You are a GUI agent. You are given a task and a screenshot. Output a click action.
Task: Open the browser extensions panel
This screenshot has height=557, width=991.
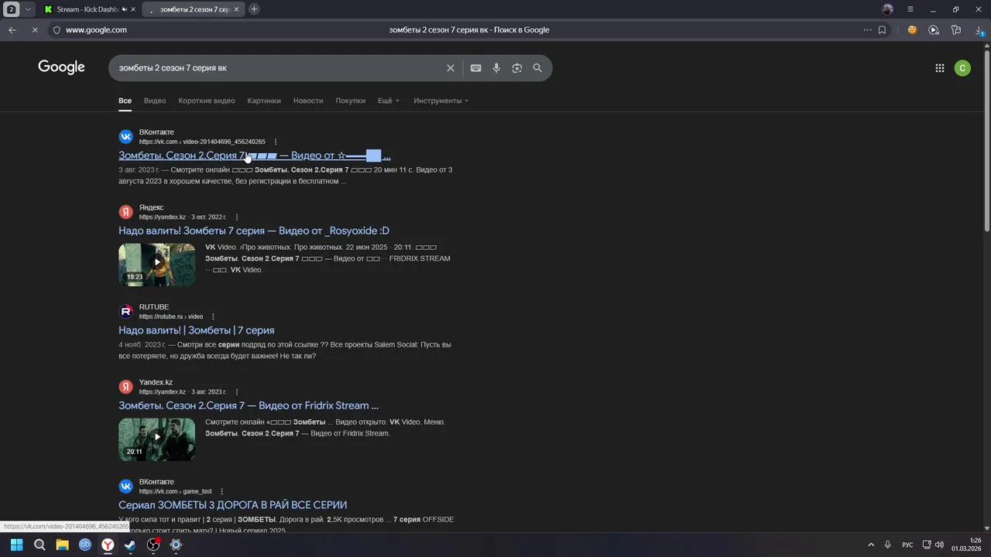956,30
